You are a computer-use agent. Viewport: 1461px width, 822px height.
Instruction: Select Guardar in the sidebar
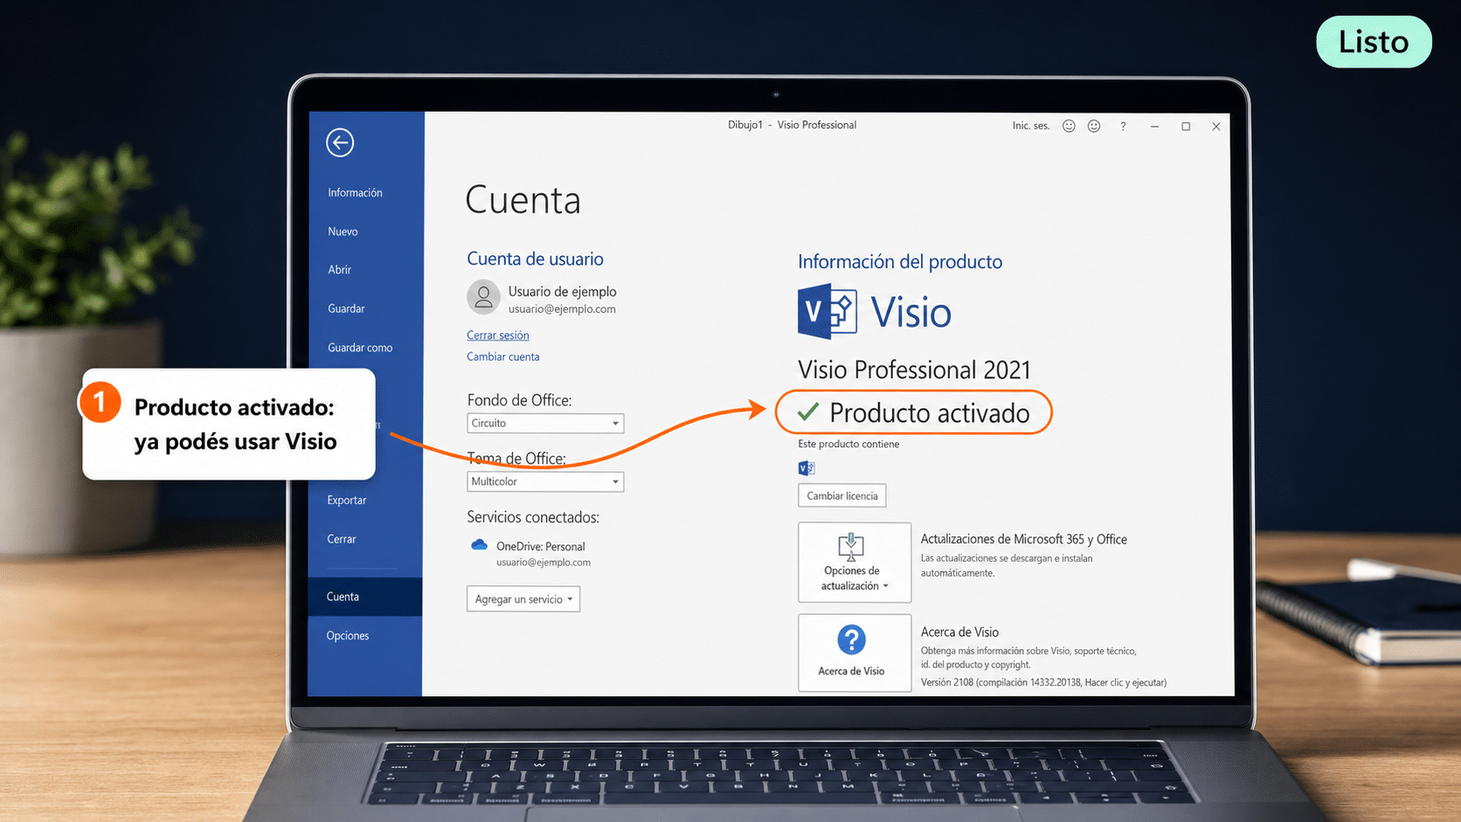click(x=346, y=308)
